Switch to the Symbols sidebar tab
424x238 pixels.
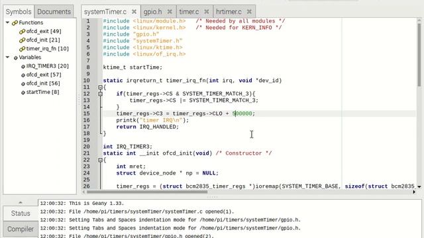coord(19,12)
